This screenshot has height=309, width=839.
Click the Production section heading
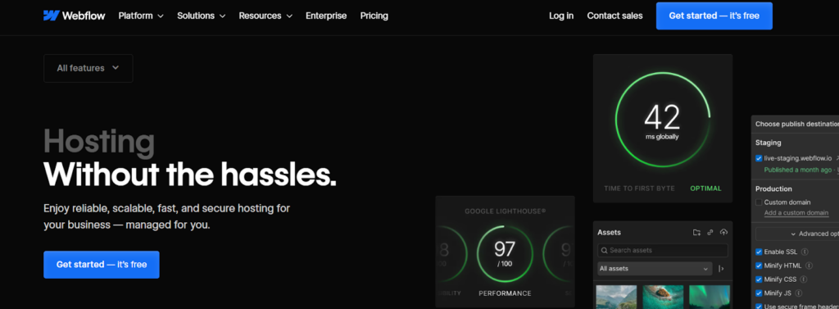[x=773, y=189]
